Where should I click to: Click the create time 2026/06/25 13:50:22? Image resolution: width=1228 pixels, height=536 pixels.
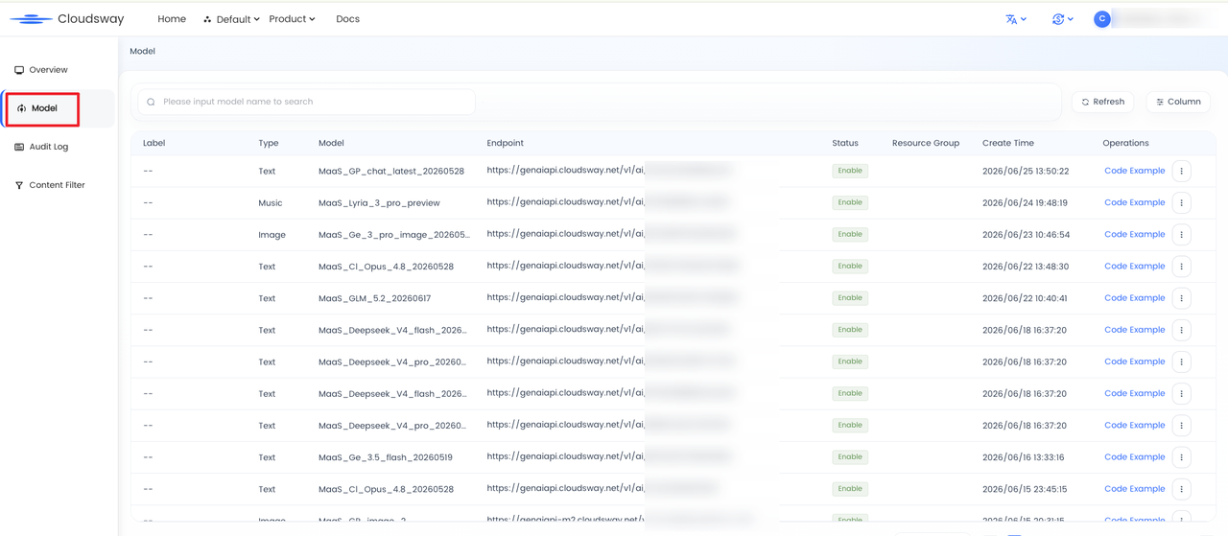(x=1026, y=171)
